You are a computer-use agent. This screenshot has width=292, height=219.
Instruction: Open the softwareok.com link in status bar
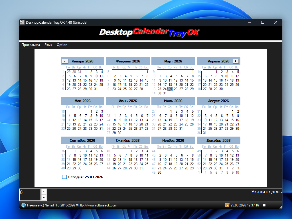[98, 205]
